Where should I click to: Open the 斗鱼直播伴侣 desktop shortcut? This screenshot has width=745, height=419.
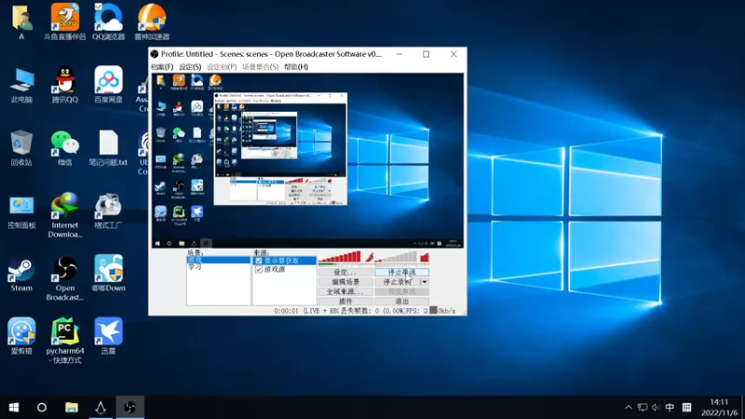click(65, 21)
